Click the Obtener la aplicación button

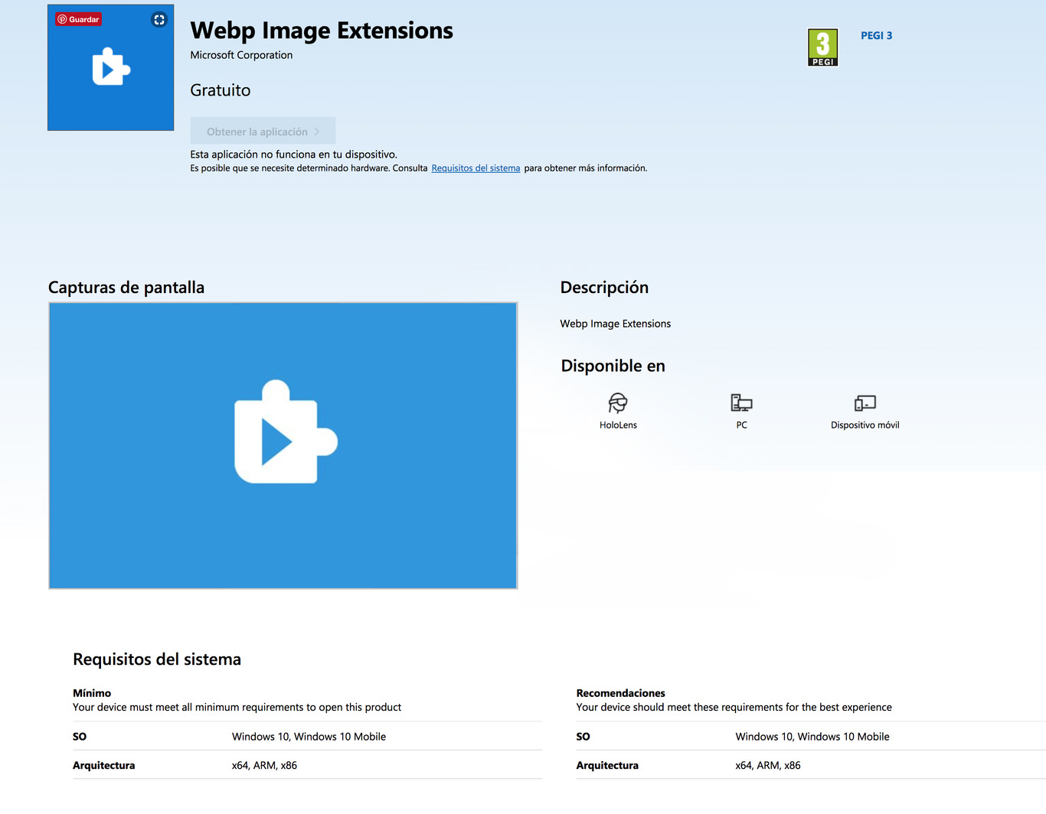pos(263,130)
